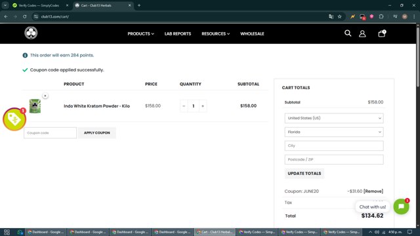The width and height of the screenshot is (420, 236).
Task: Click the 284 points notice text
Action: click(62, 55)
